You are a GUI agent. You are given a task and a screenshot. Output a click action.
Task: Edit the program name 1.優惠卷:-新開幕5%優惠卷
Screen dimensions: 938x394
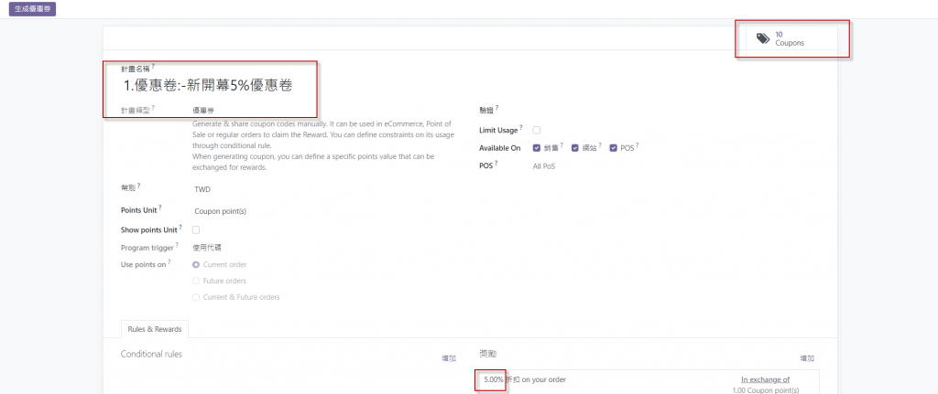click(x=208, y=85)
